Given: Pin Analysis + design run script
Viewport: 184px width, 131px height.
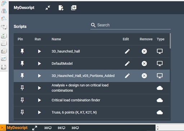Looking at the screenshot, I should [x=22, y=88].
